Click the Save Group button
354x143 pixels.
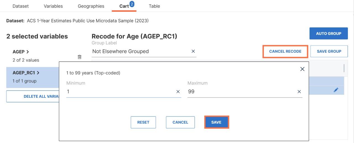(x=329, y=51)
